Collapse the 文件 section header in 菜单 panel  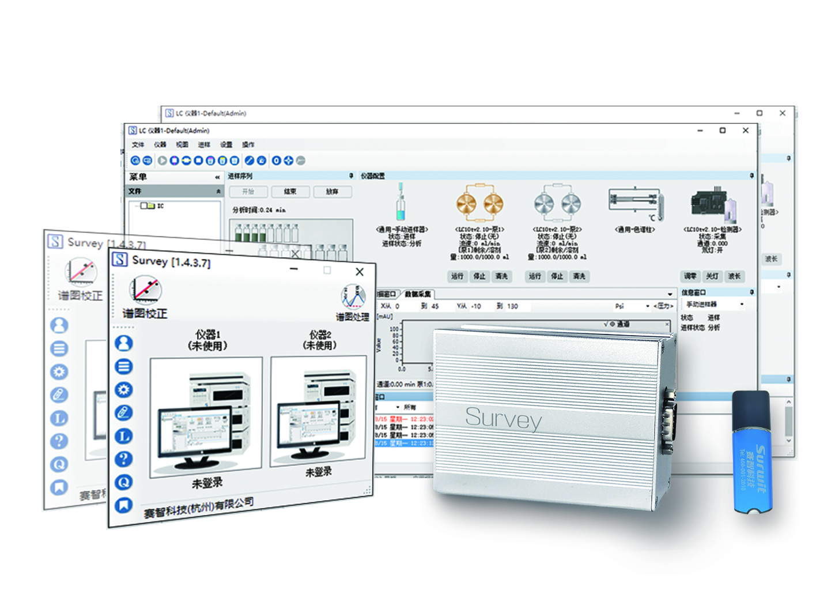[x=218, y=191]
